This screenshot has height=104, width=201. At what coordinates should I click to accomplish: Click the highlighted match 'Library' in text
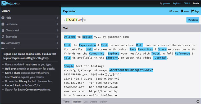112,58
